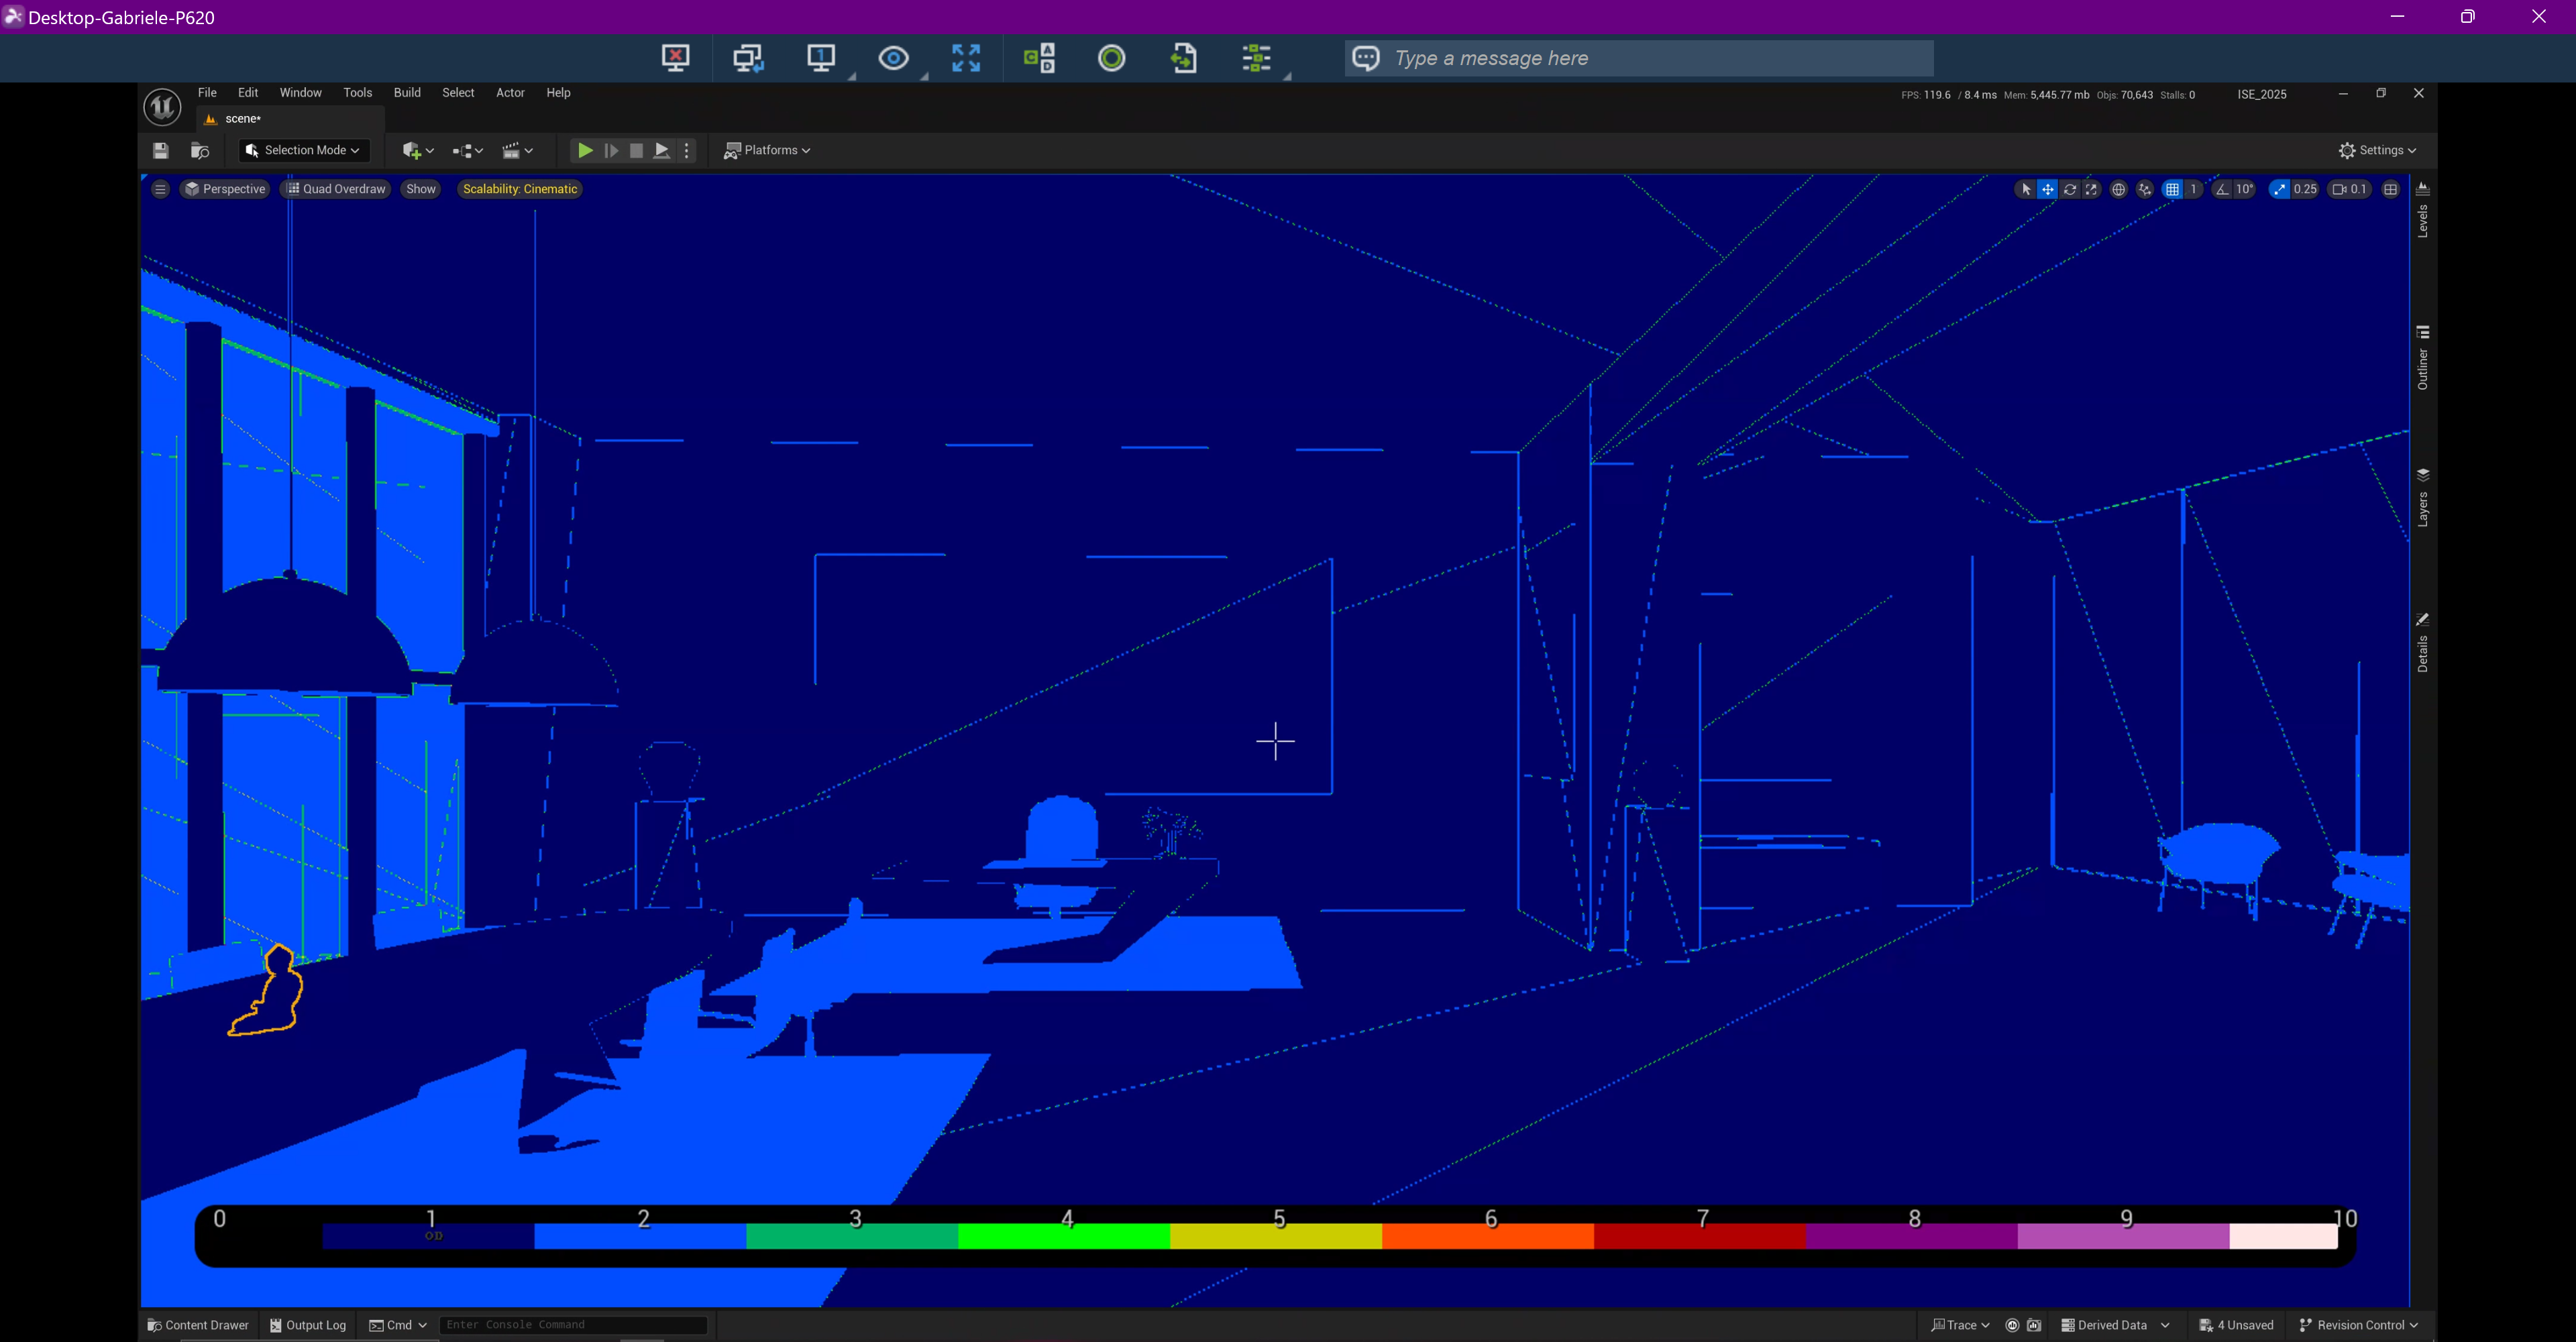Image resolution: width=2576 pixels, height=1342 pixels.
Task: Open the viewport hamburger options menu
Action: click(x=160, y=189)
